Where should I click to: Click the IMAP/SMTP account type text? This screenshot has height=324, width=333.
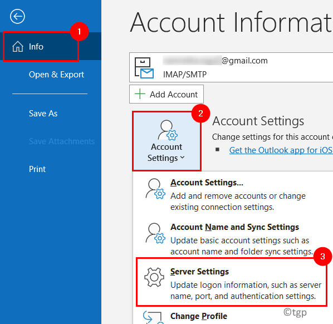185,75
